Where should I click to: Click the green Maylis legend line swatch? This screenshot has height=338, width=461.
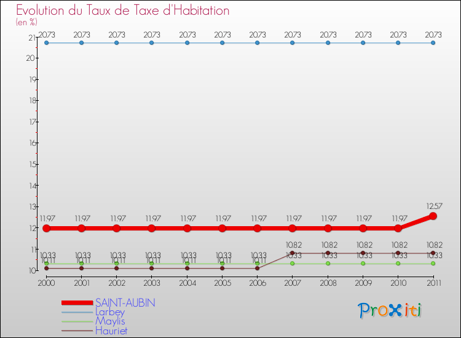point(77,321)
